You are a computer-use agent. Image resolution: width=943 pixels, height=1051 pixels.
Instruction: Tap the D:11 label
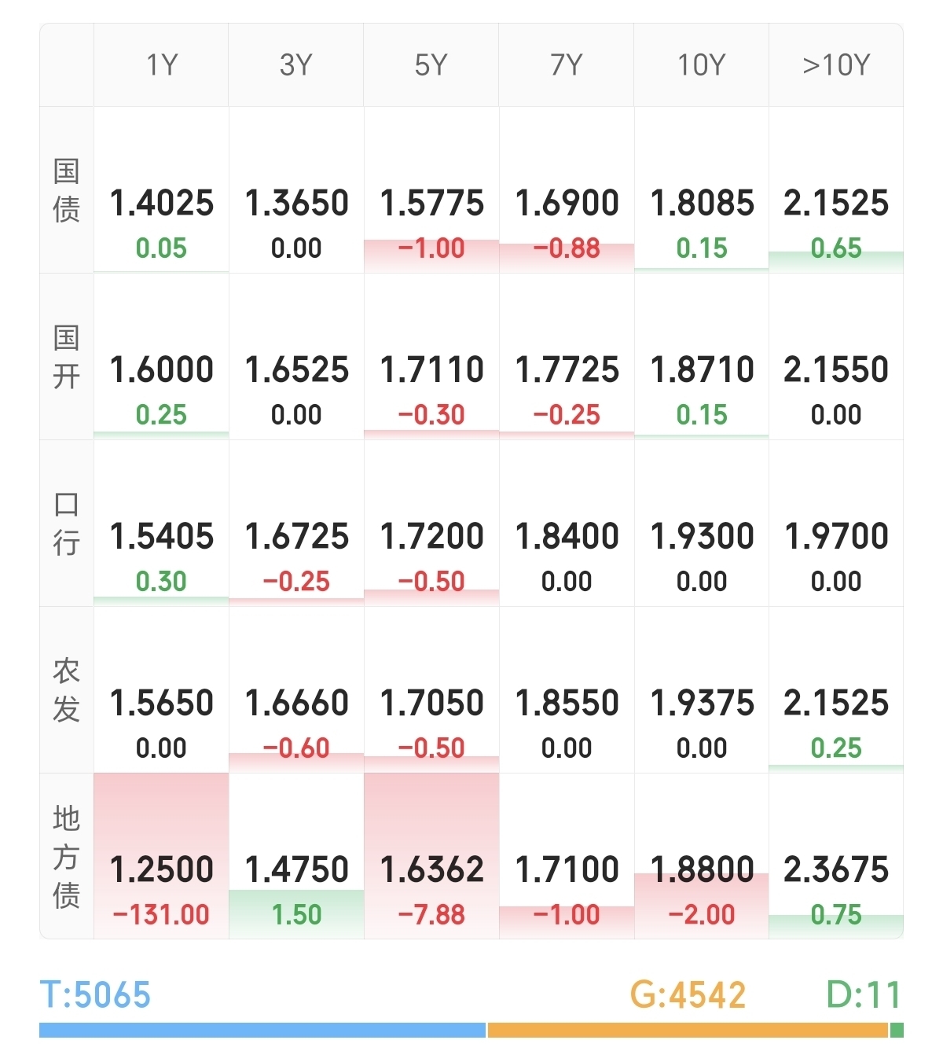click(864, 995)
